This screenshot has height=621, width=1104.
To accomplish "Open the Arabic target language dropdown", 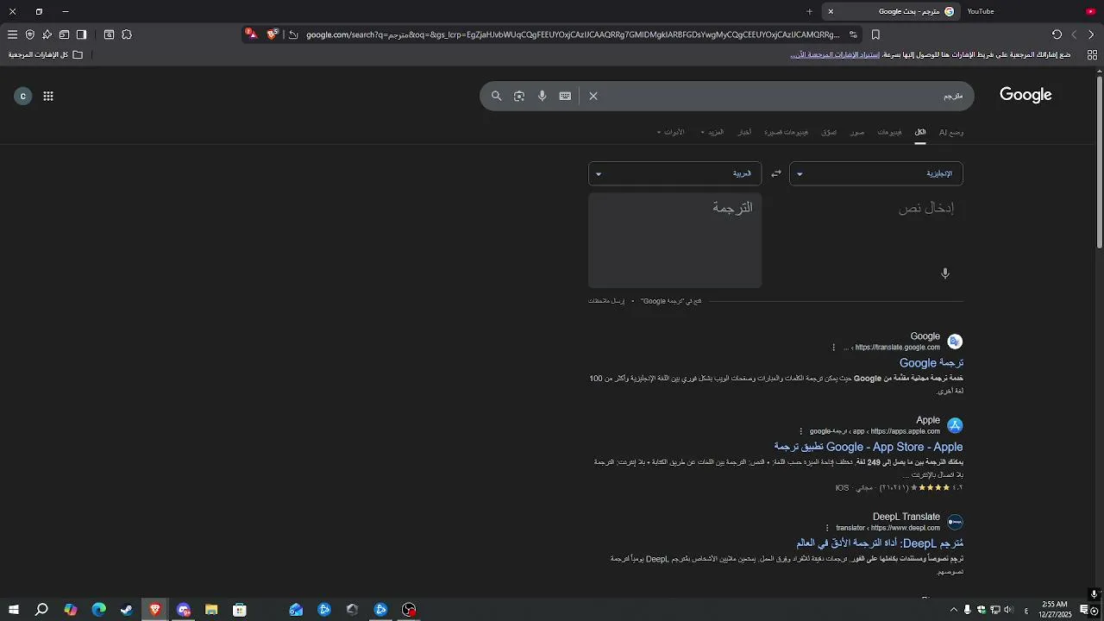I will point(674,173).
